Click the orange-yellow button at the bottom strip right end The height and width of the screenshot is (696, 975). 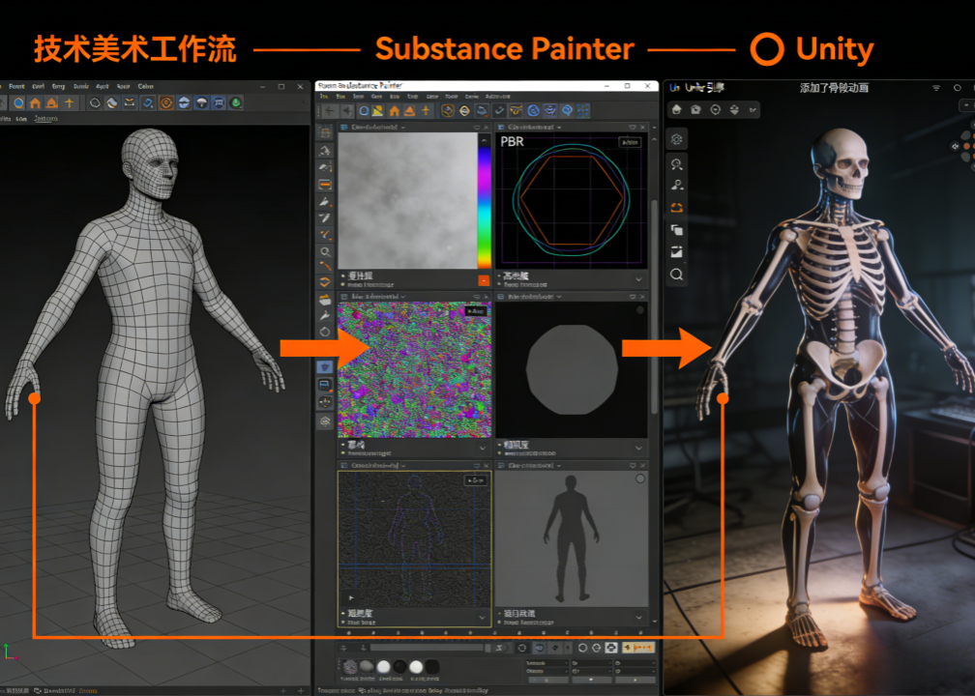click(638, 648)
